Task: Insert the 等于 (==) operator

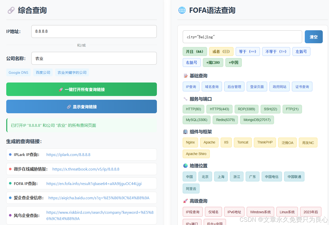Action: (248, 51)
